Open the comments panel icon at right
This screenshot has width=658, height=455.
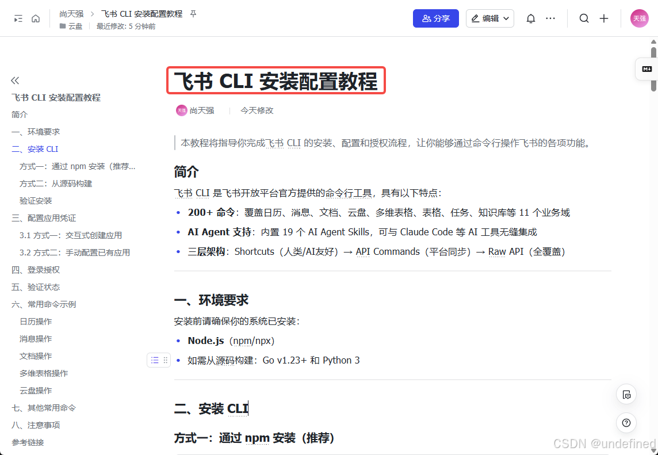[626, 395]
